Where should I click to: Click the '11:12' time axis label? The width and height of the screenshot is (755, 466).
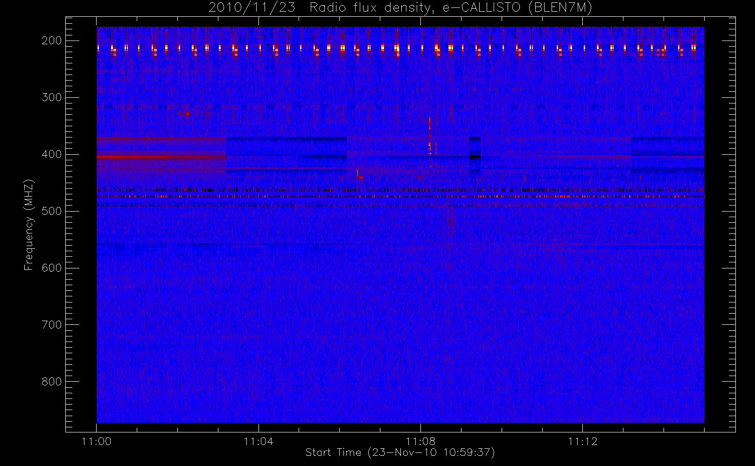click(583, 441)
